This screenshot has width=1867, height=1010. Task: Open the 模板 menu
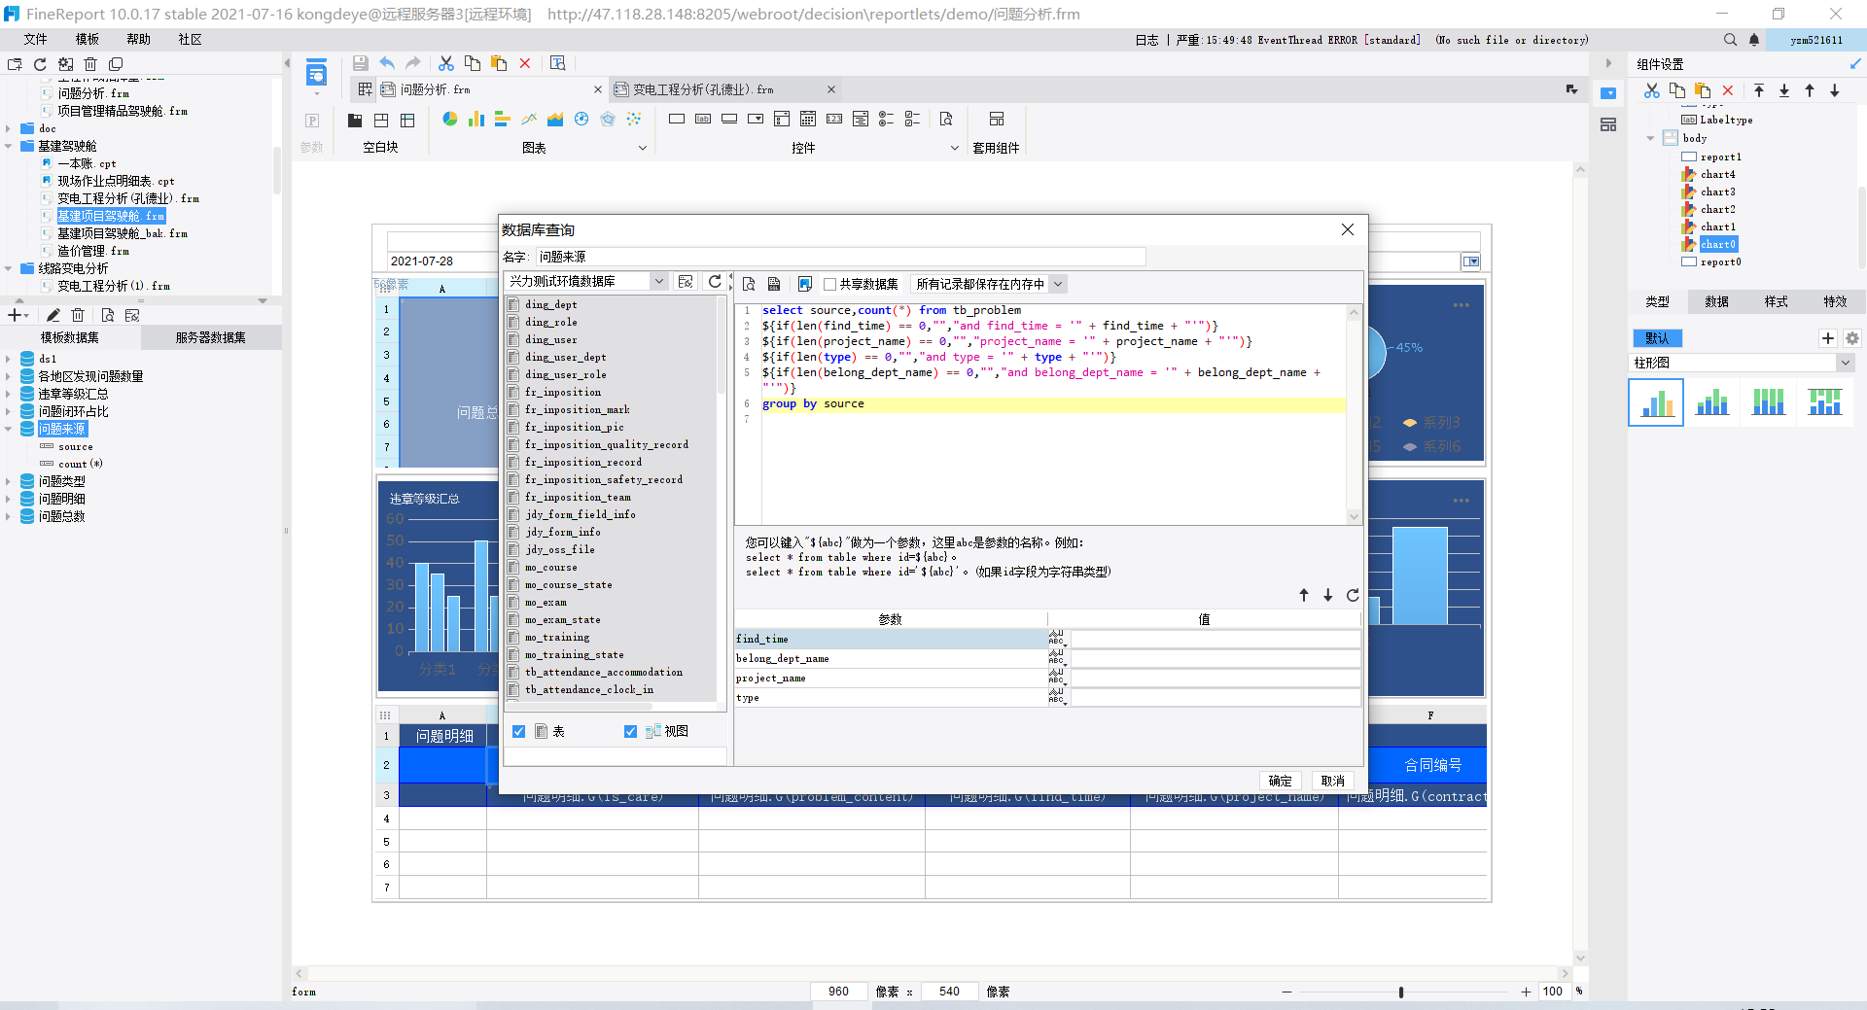click(x=88, y=39)
